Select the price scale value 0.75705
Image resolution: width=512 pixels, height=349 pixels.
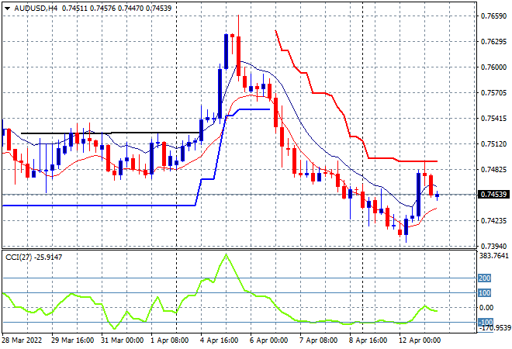[493, 93]
